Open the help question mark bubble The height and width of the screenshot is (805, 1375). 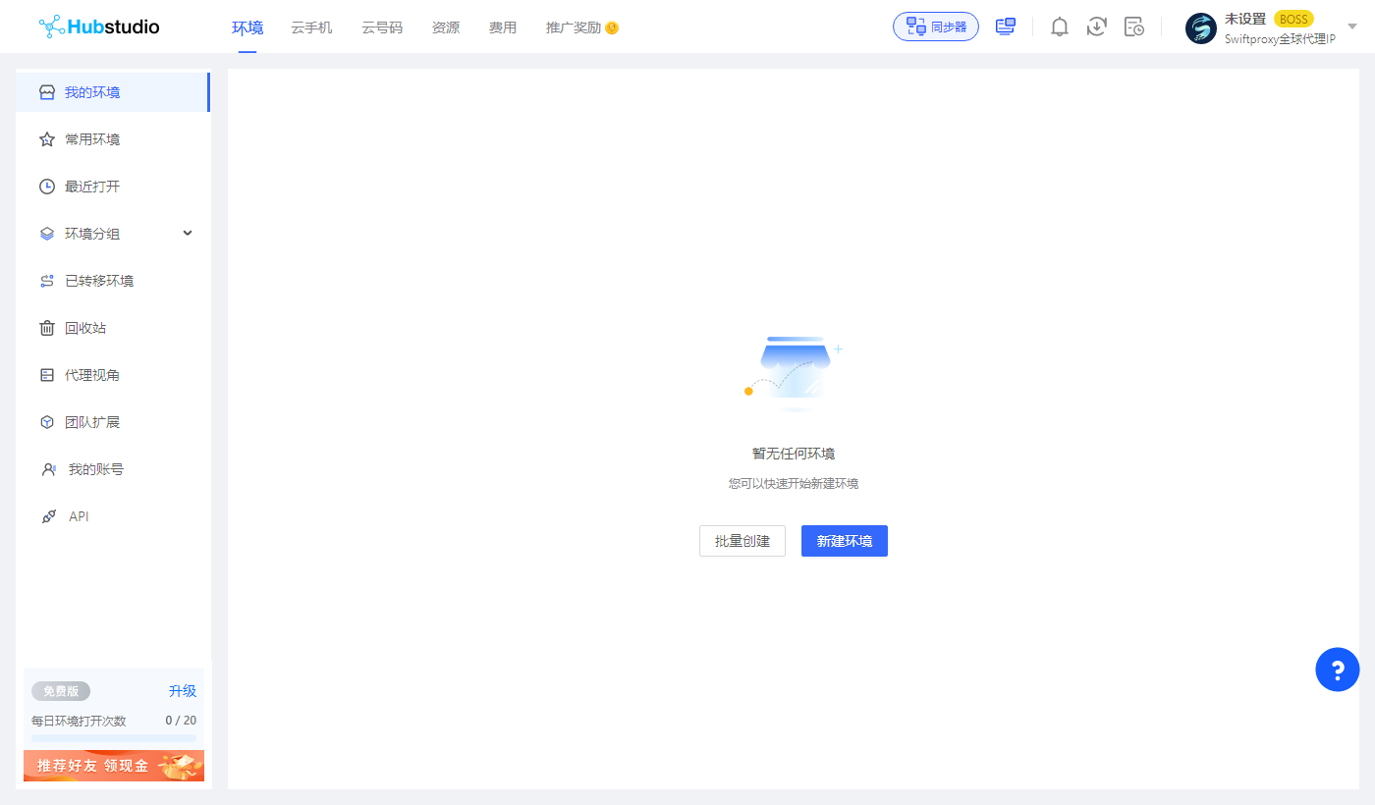coord(1337,669)
